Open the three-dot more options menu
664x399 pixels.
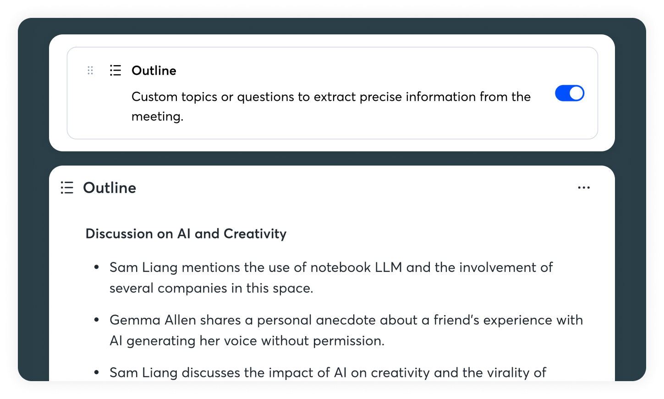click(583, 188)
